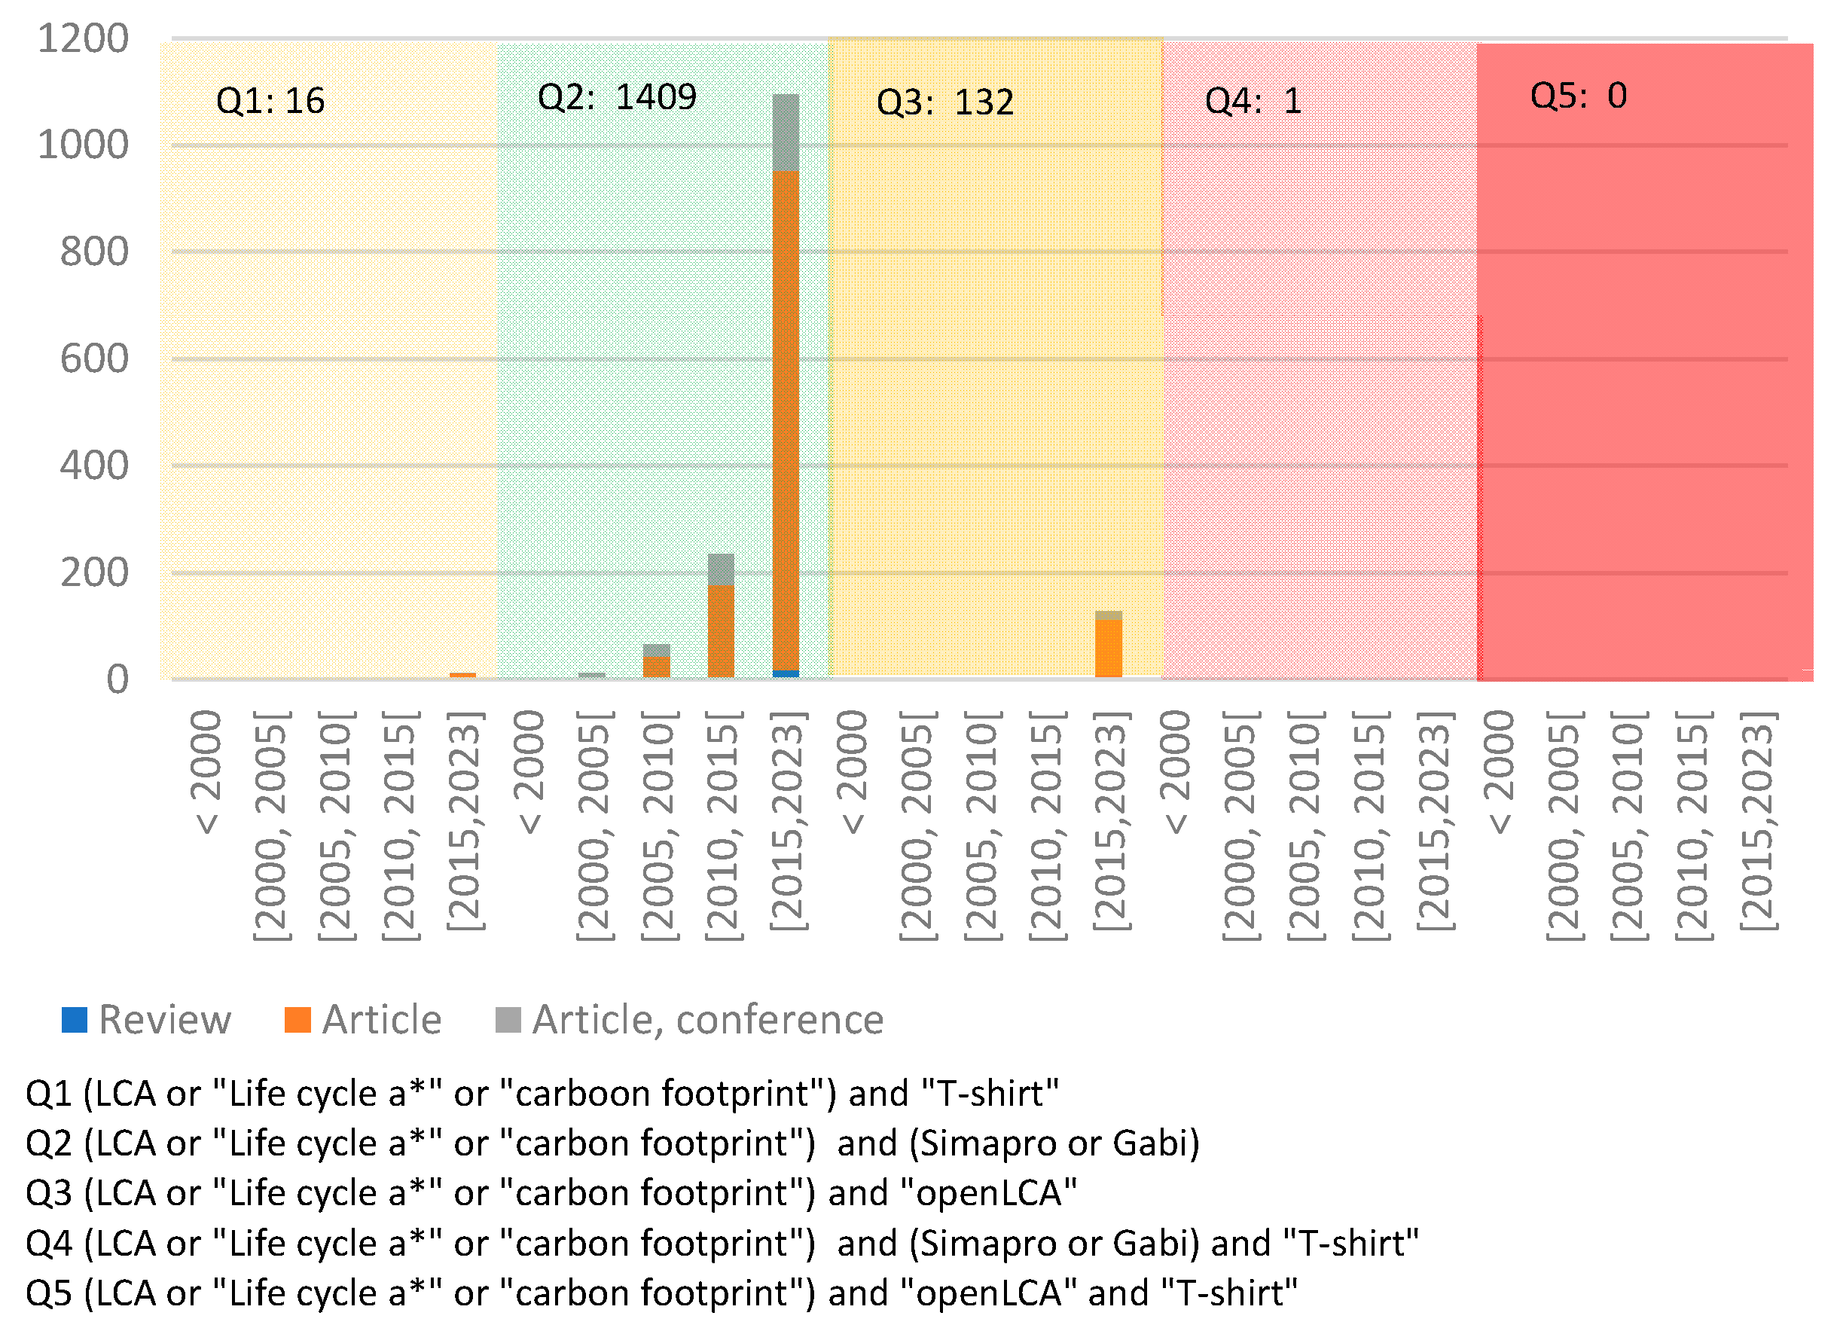Viewport: 1840px width, 1334px height.
Task: Click the tallest orange Article bar segment
Action: click(x=786, y=422)
